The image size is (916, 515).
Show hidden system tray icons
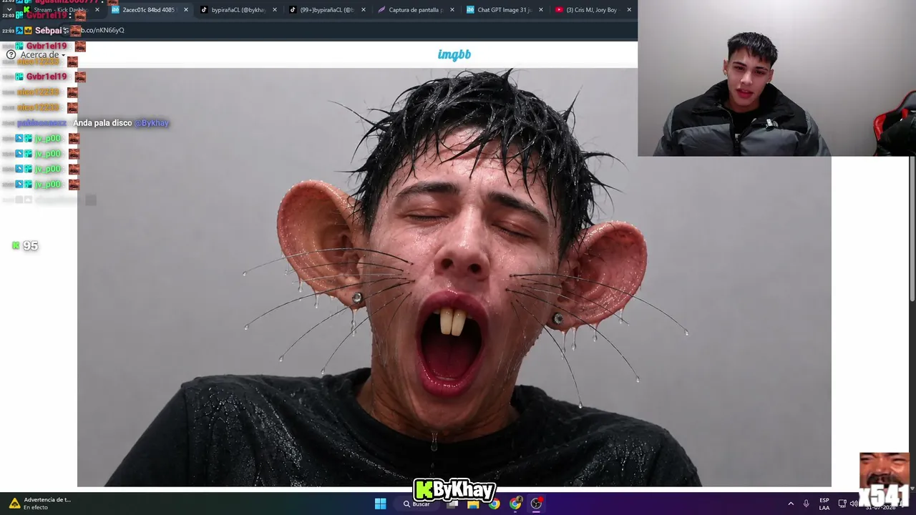point(791,504)
